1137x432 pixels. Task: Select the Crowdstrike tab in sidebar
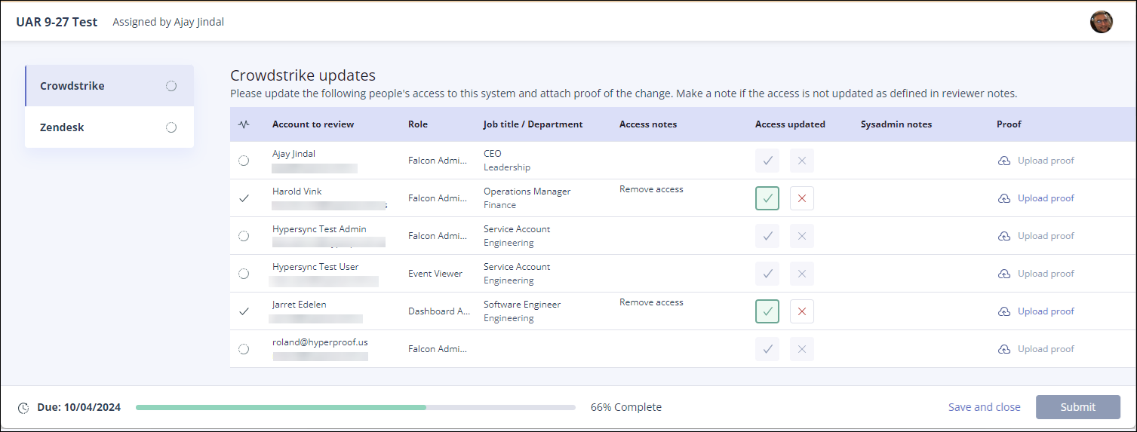[109, 86]
